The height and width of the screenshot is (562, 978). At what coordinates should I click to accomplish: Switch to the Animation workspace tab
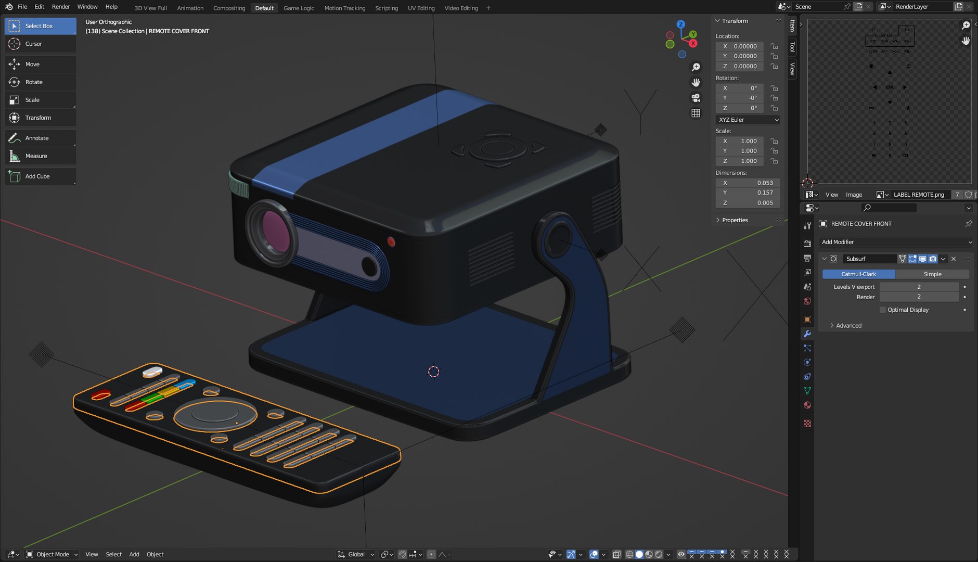click(190, 8)
